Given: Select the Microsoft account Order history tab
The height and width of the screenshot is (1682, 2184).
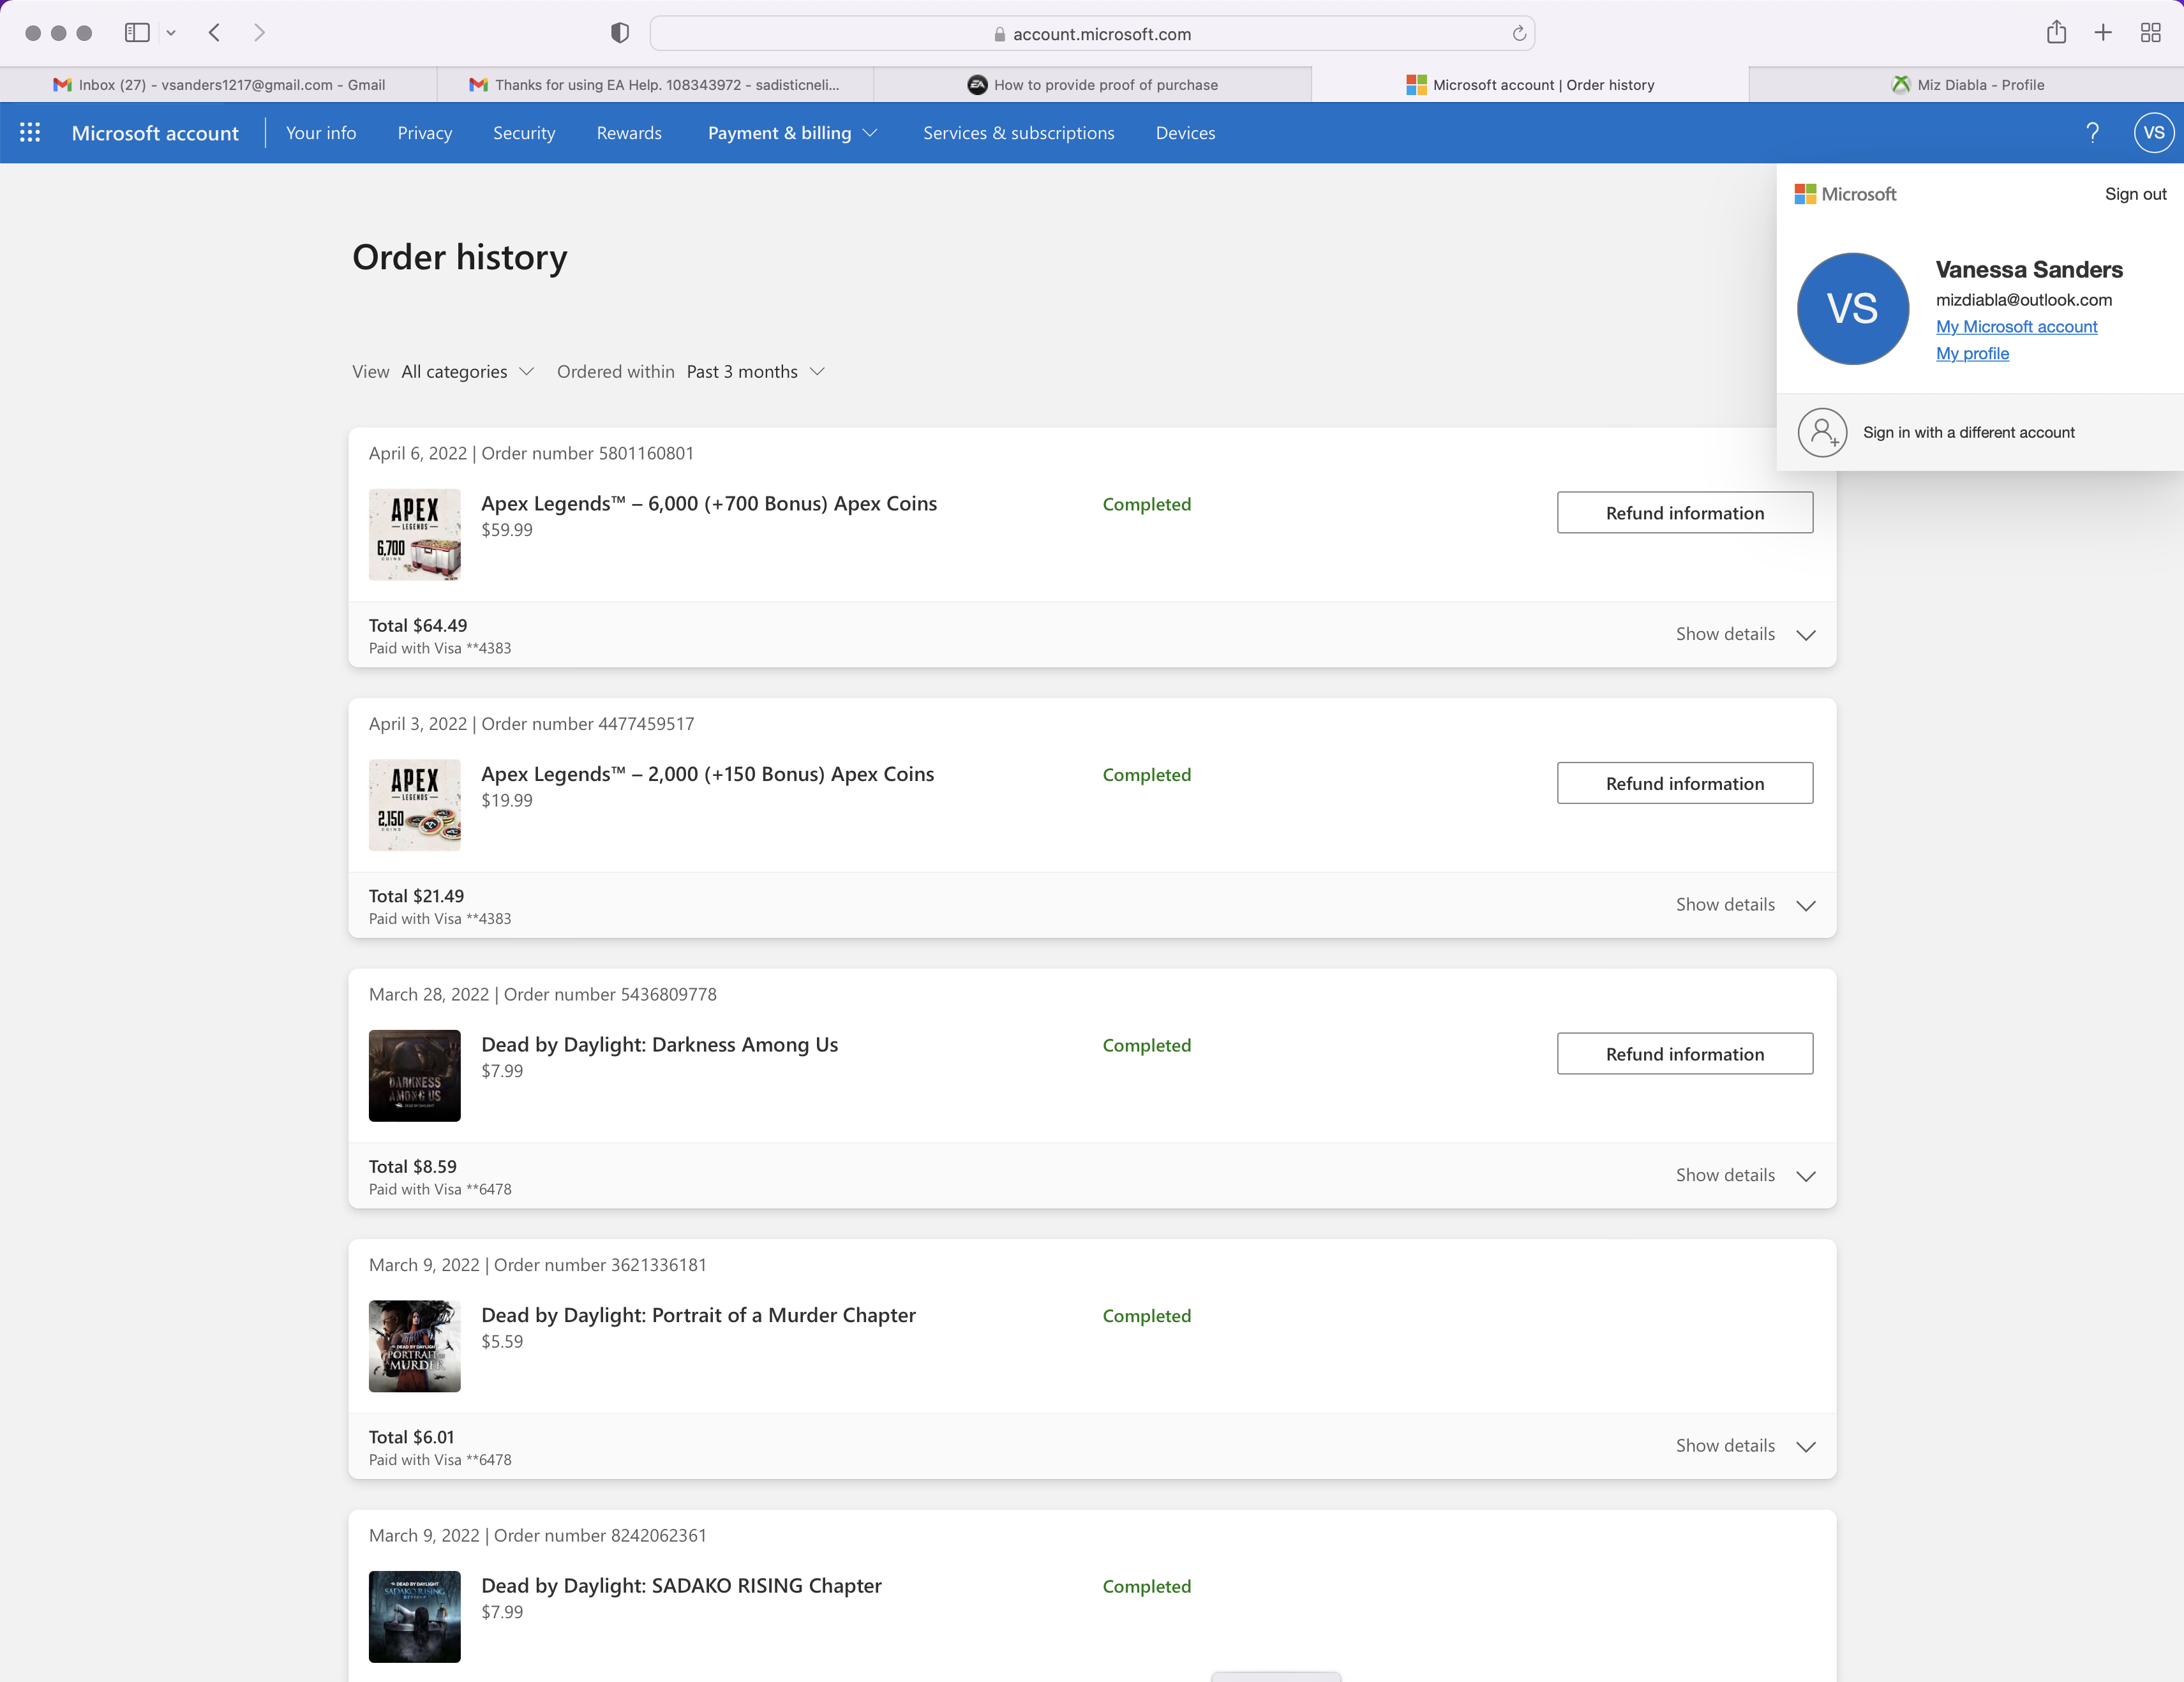Looking at the screenshot, I should click(1530, 85).
